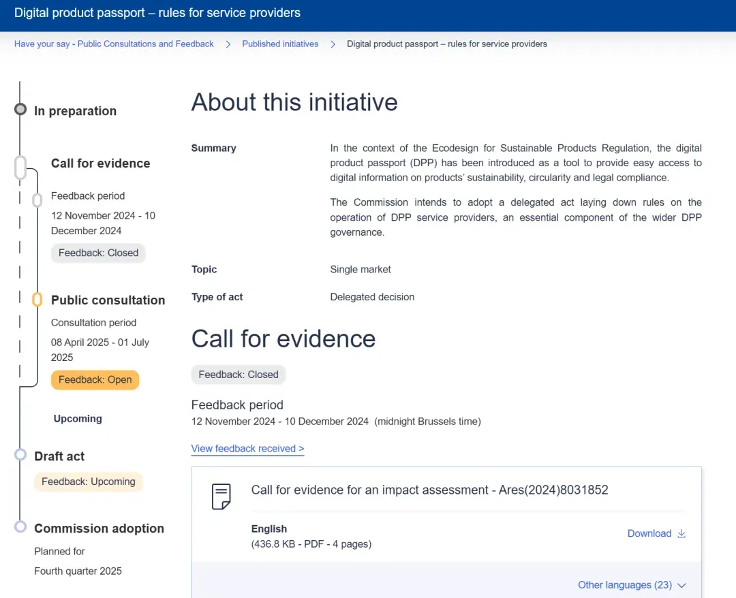This screenshot has width=736, height=598.
Task: Click the In preparation timeline circle
Action: (20, 110)
